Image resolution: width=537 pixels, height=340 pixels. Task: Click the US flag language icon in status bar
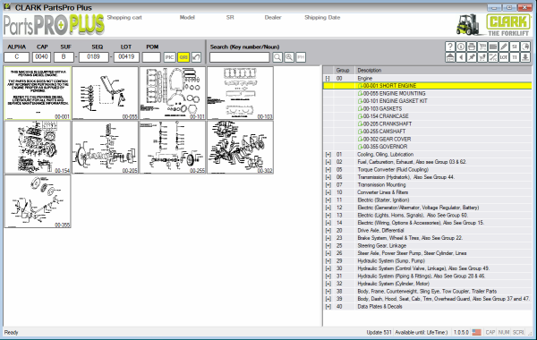(476, 332)
